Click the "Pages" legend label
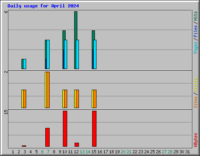 click(195, 48)
